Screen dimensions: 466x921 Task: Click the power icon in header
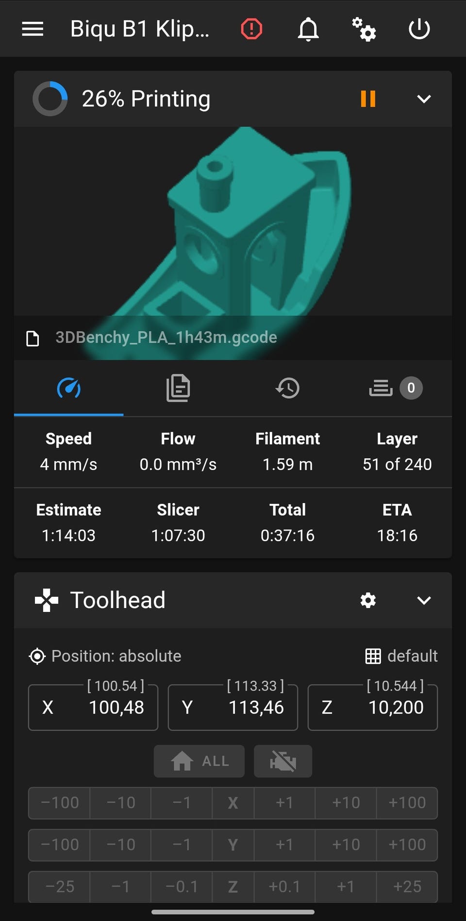[419, 29]
